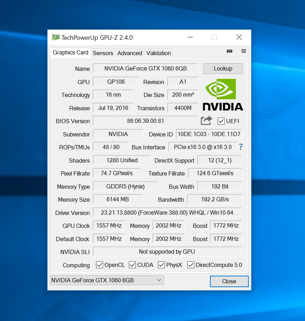Image resolution: width=305 pixels, height=321 pixels.
Task: Click the Release field Jul 19, 2016
Action: 113,108
